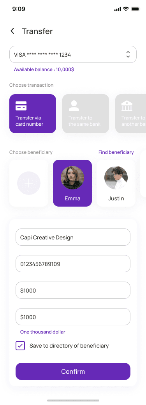
Task: Go back using the arrow beside Transfer
Action: [12, 31]
